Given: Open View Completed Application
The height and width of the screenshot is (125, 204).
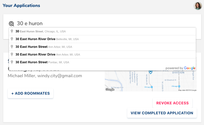Looking at the screenshot, I should pyautogui.click(x=162, y=113).
